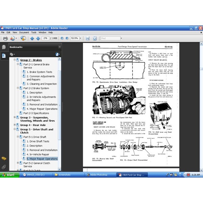Open the Pages panel icon in sidebar
The image size is (203, 203).
click(4, 47)
